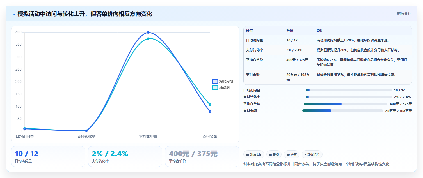The image size is (423, 178).
Task: Click the x-axis label 日均访问量
Action: click(x=25, y=137)
